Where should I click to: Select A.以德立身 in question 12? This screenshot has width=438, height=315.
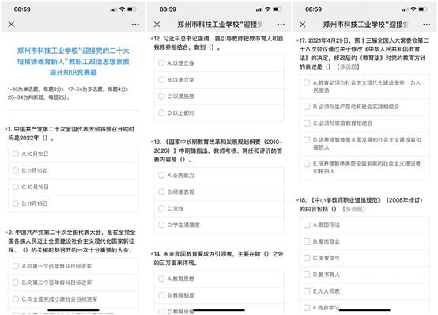pos(219,63)
